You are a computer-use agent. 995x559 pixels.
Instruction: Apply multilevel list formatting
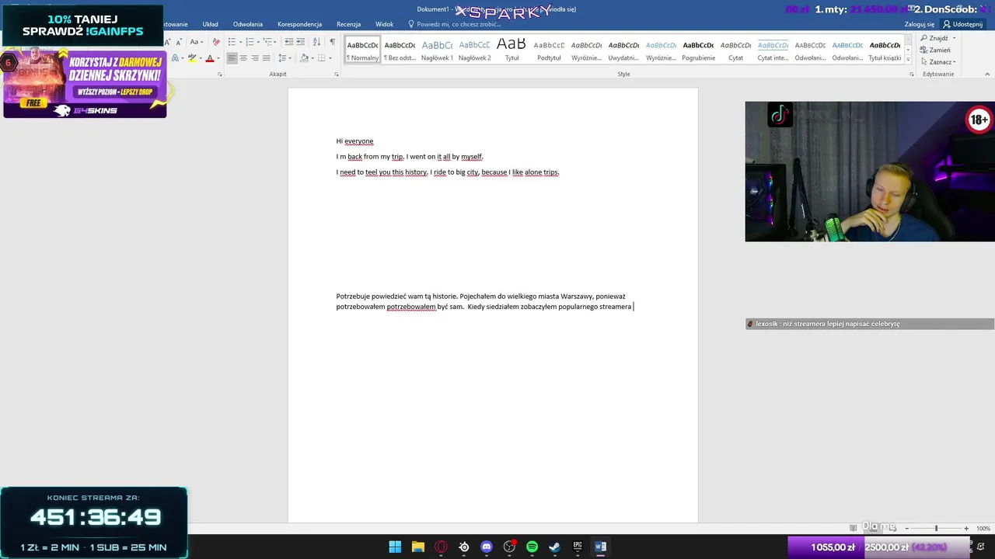click(267, 42)
